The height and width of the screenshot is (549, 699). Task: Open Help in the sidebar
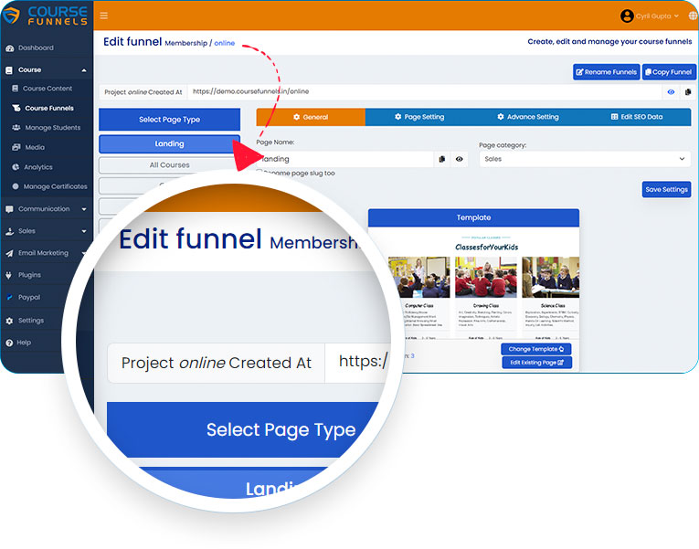point(24,343)
